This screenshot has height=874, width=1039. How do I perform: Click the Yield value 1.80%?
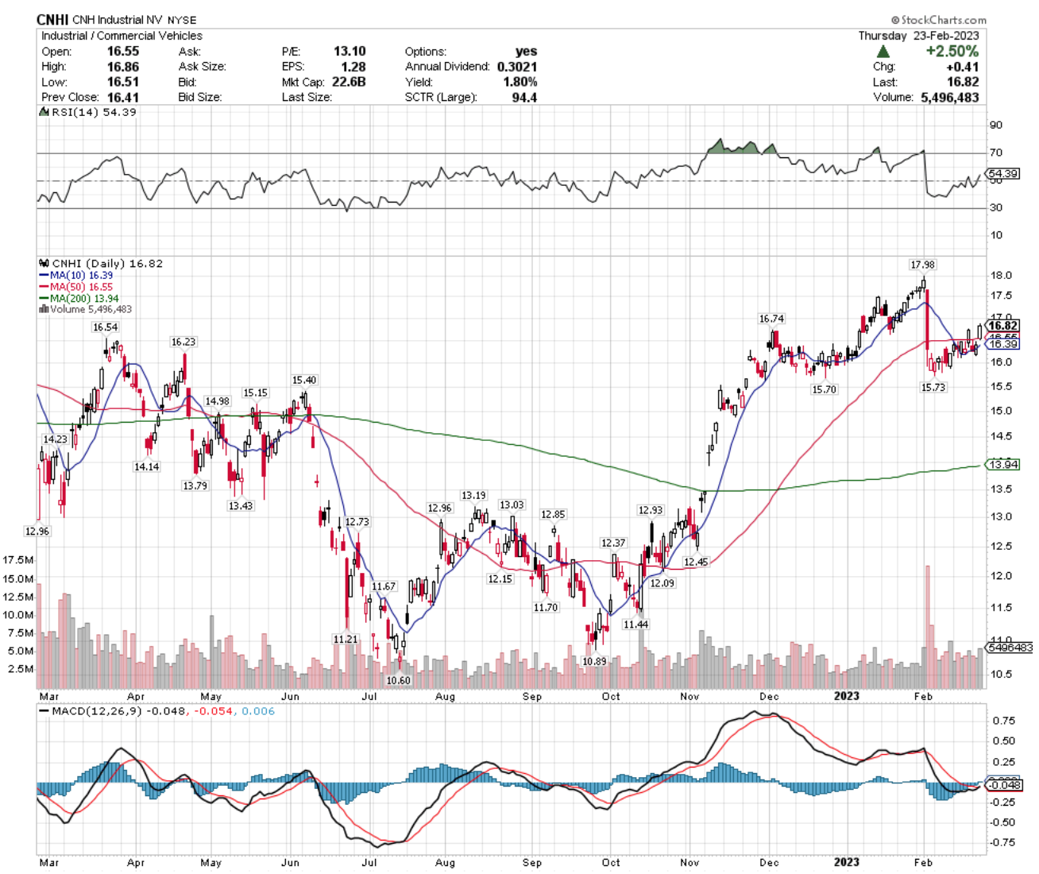520,82
